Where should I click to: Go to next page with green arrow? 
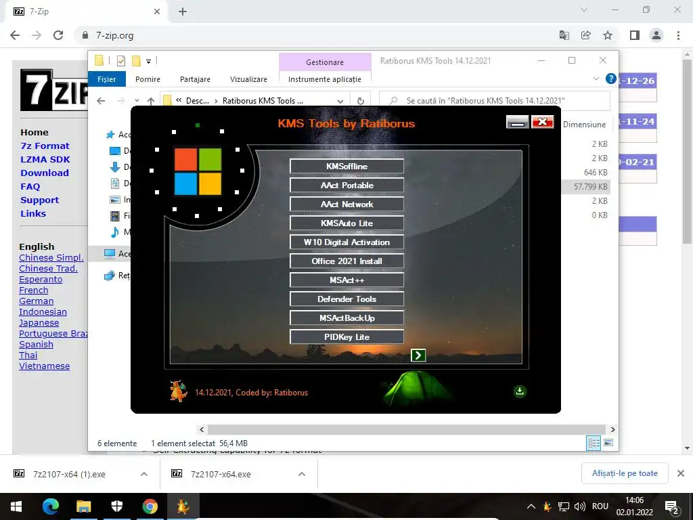click(418, 355)
